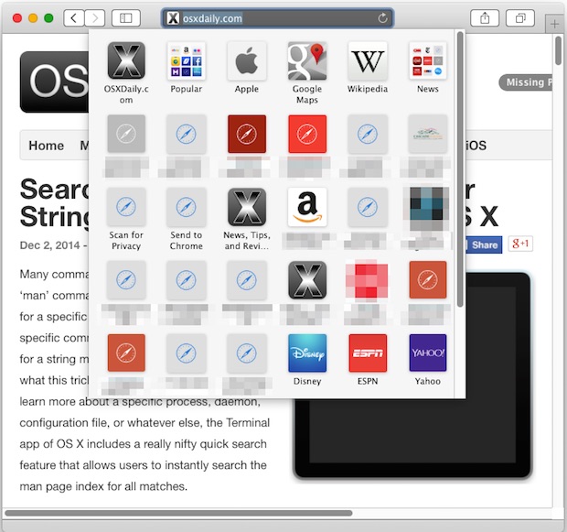Image resolution: width=567 pixels, height=532 pixels.
Task: Open the Popular favorites folder
Action: (x=187, y=68)
